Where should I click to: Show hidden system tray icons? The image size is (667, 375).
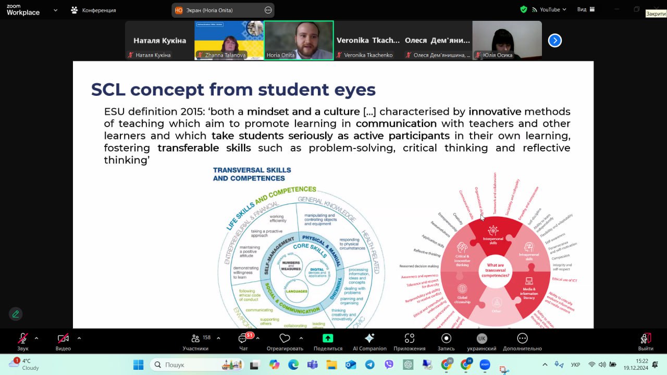[x=545, y=365]
